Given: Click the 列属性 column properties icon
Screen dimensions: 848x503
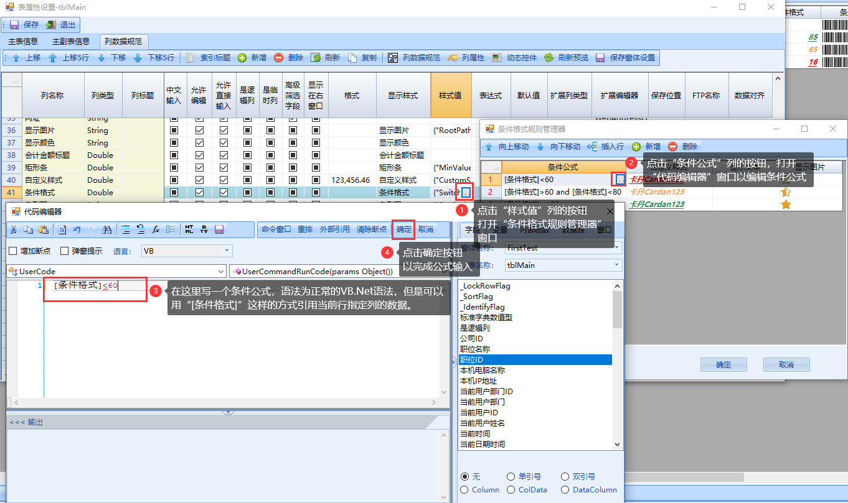Looking at the screenshot, I should 453,58.
